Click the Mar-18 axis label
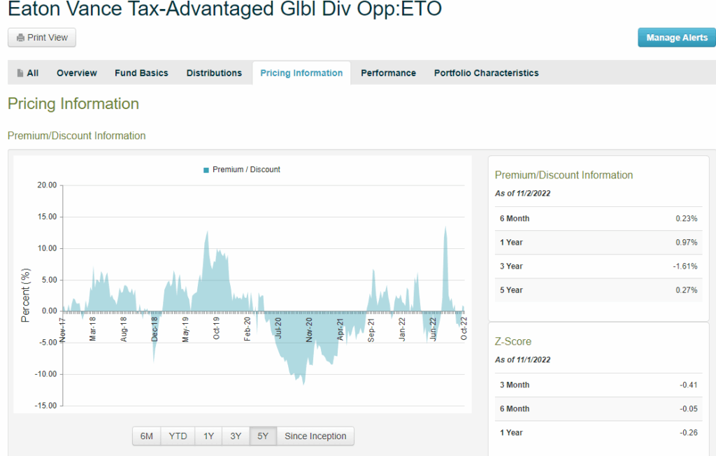The height and width of the screenshot is (456, 716). 92,329
